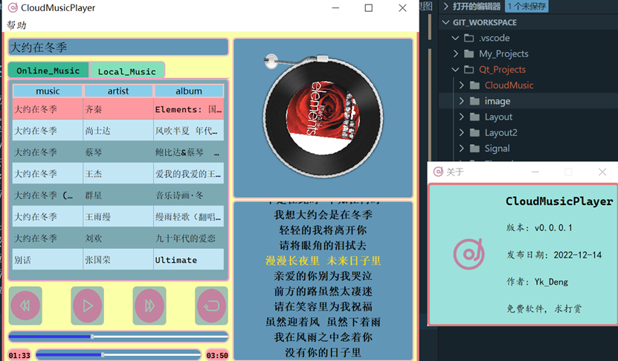Sort by the artist column header
This screenshot has width=618, height=361.
[118, 91]
